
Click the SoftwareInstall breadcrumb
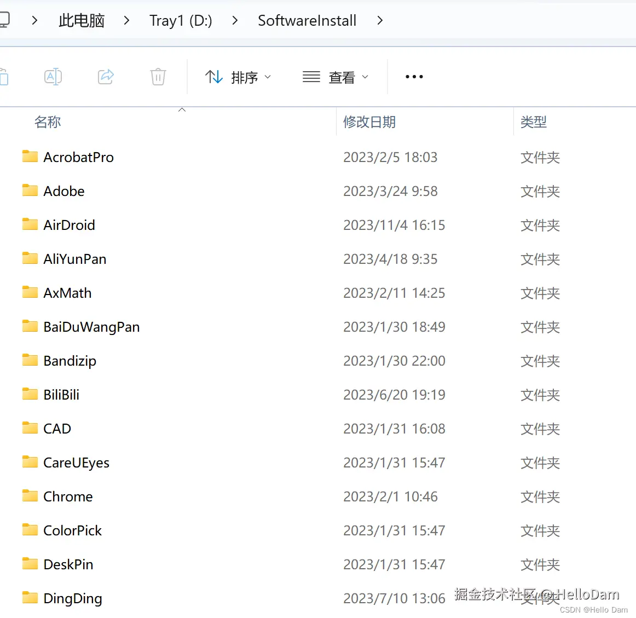coord(307,20)
